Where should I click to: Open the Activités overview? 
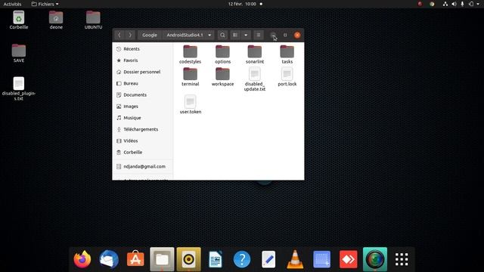12,4
